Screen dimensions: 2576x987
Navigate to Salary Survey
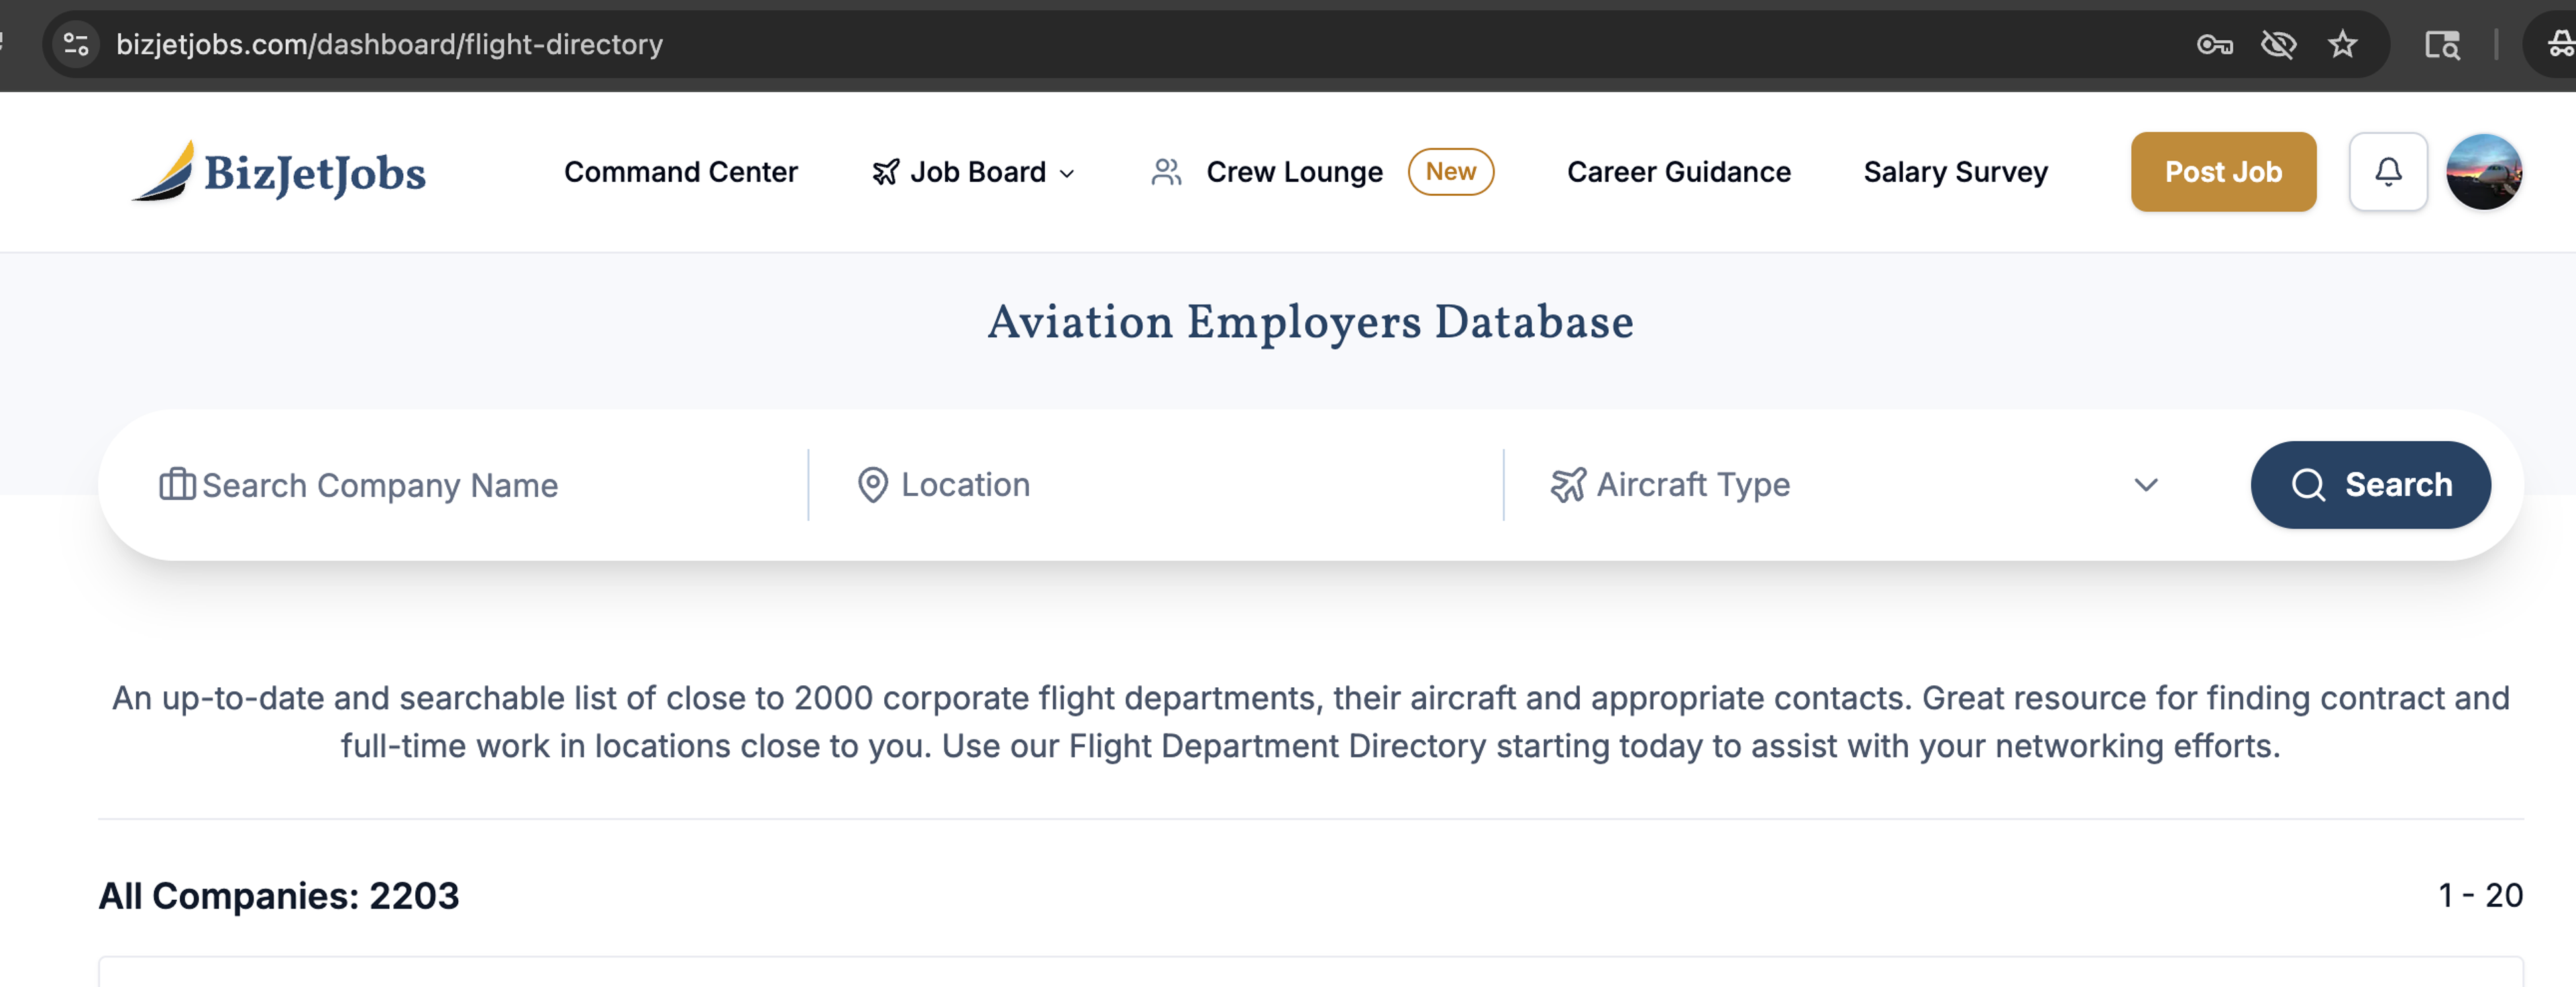(x=1955, y=172)
